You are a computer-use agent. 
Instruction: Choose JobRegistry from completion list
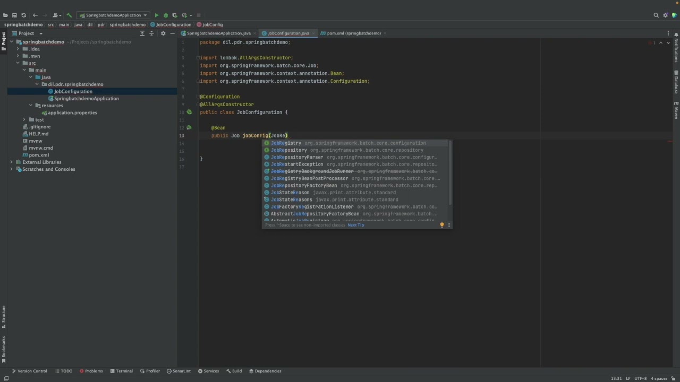(356, 143)
